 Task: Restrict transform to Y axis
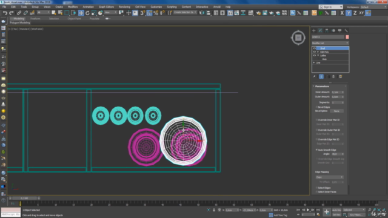(349, 13)
